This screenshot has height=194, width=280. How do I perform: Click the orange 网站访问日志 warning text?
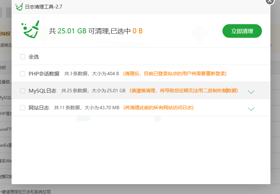pyautogui.click(x=158, y=108)
